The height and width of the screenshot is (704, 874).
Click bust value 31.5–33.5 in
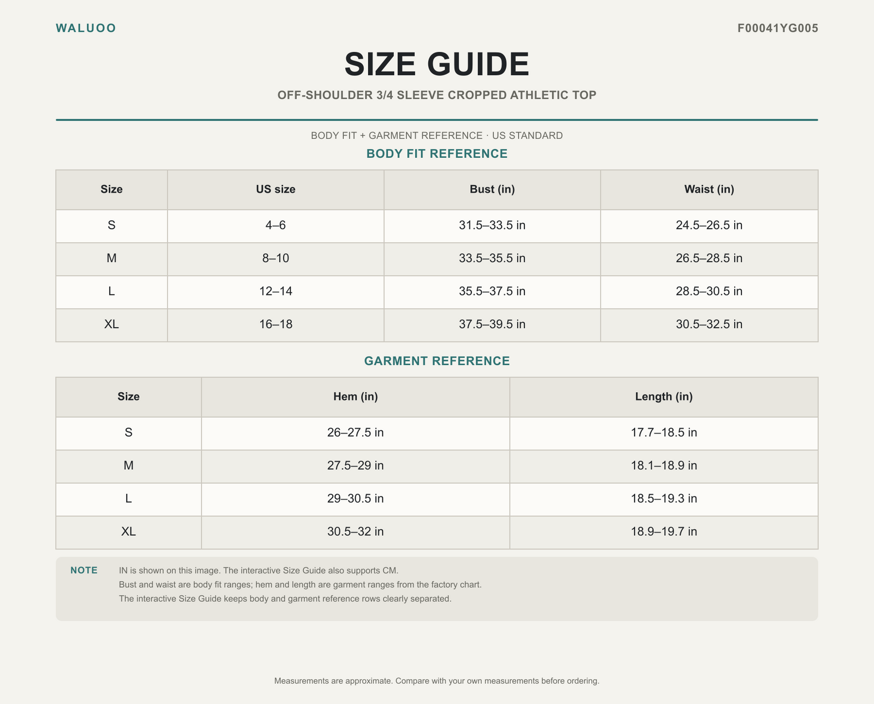click(492, 225)
